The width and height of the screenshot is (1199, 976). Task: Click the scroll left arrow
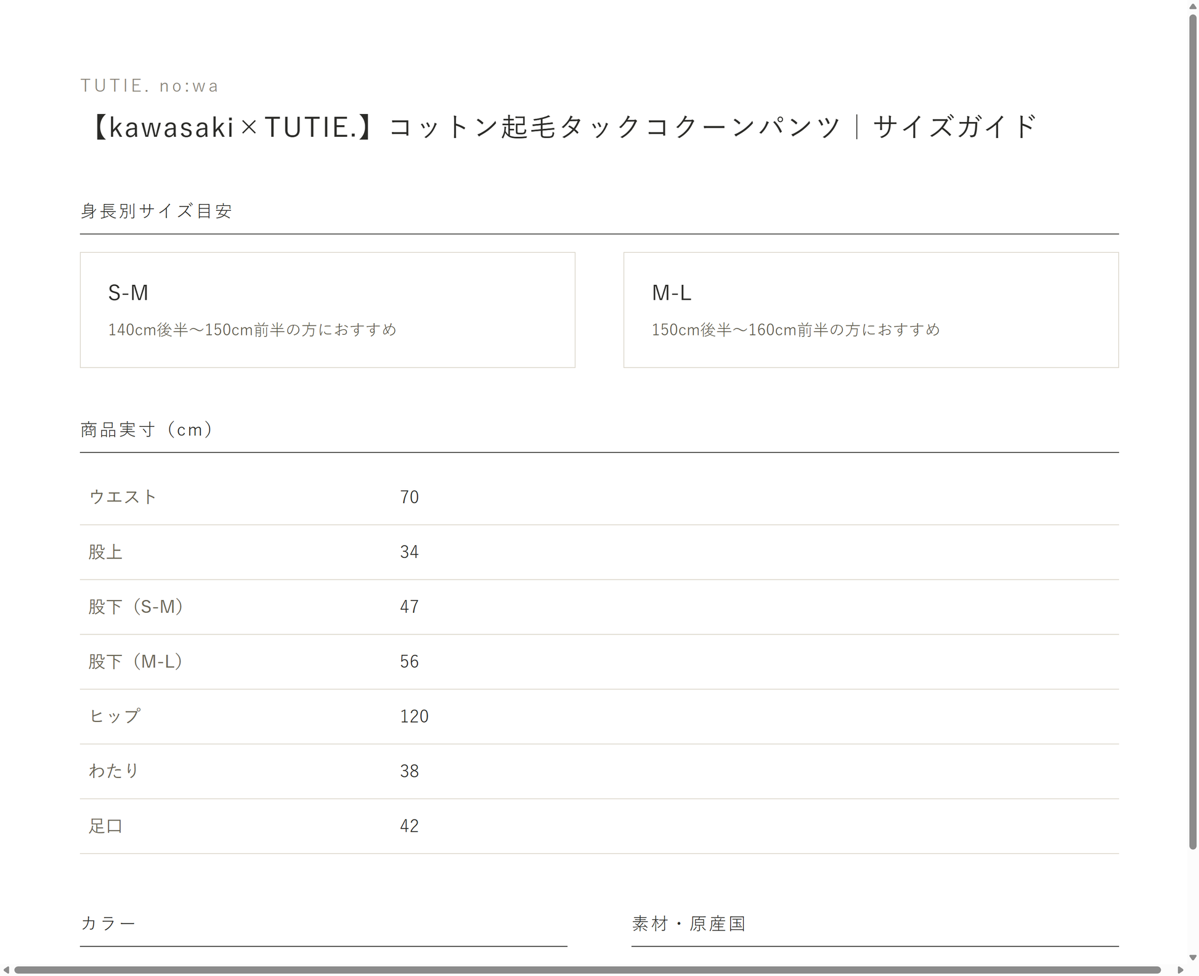pos(6,970)
